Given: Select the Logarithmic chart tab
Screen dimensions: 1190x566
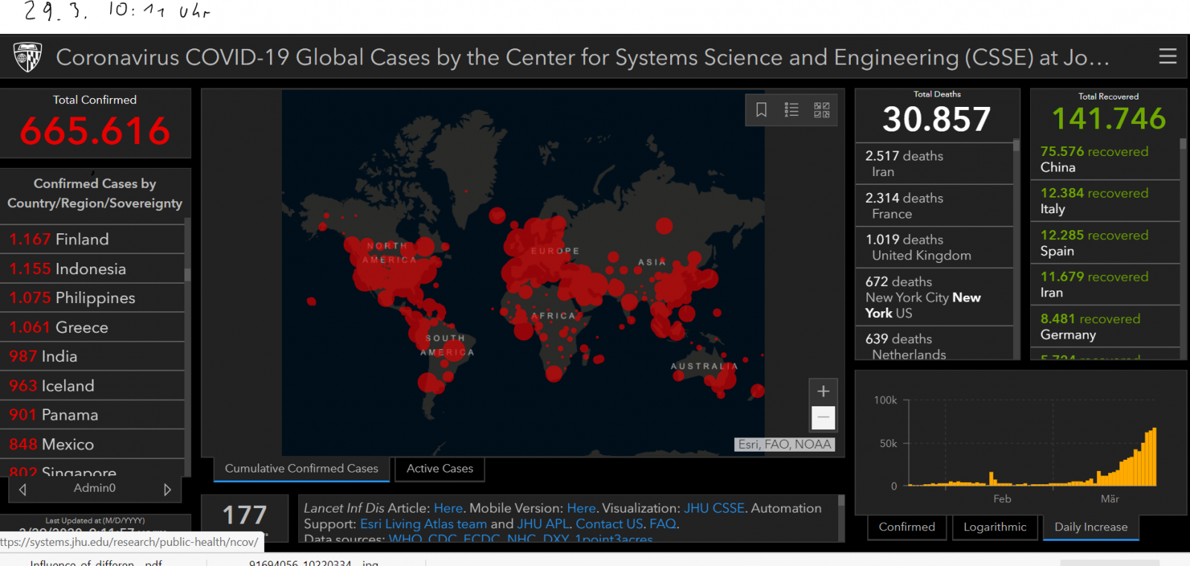Looking at the screenshot, I should 994,527.
